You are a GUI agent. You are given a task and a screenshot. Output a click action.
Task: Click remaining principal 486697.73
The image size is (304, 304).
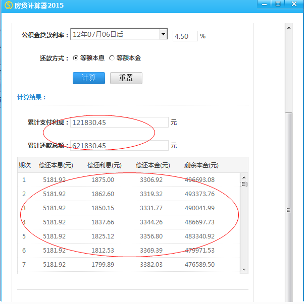199,222
